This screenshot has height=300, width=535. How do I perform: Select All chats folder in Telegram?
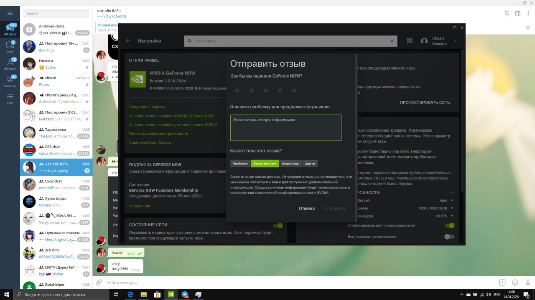coord(10,30)
